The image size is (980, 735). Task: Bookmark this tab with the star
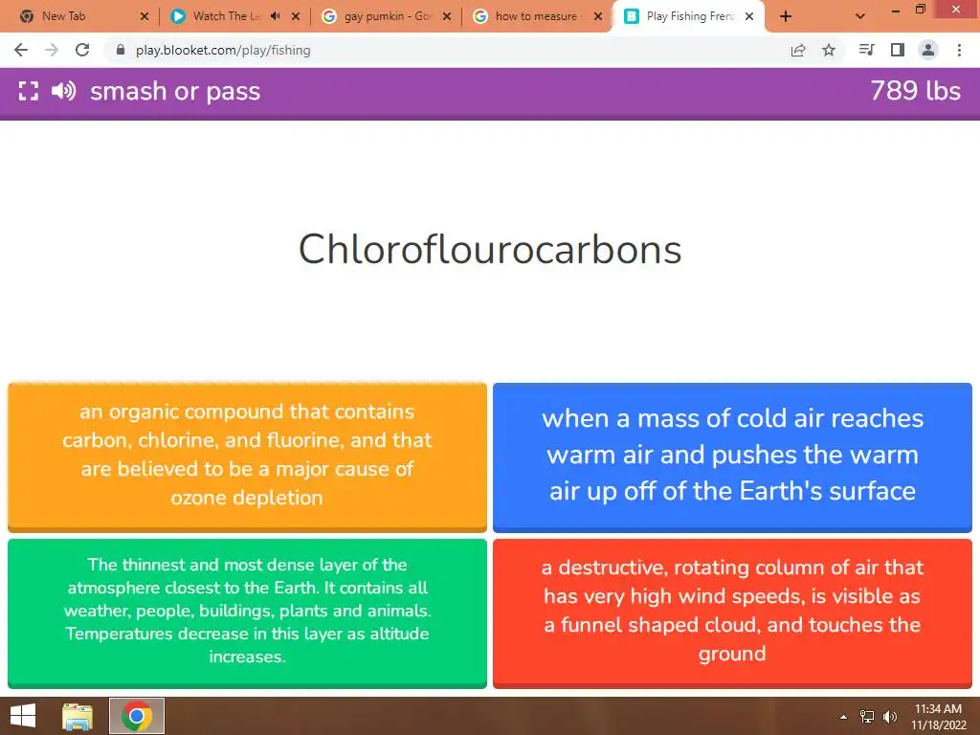coord(829,50)
